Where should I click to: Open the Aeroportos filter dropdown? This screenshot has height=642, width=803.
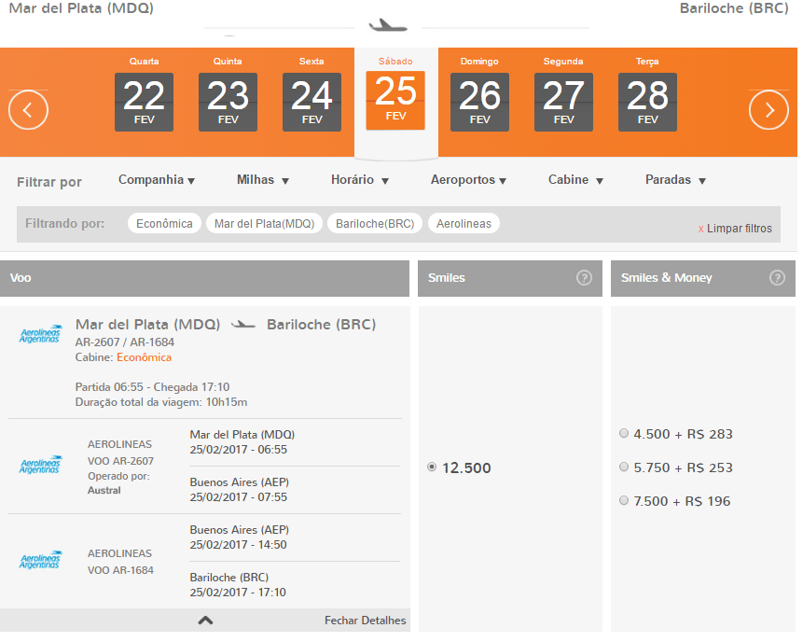[x=468, y=180]
